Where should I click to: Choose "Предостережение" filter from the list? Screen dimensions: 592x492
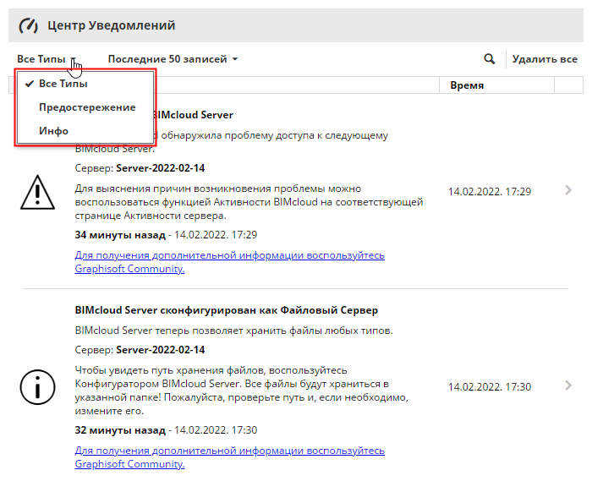click(87, 107)
